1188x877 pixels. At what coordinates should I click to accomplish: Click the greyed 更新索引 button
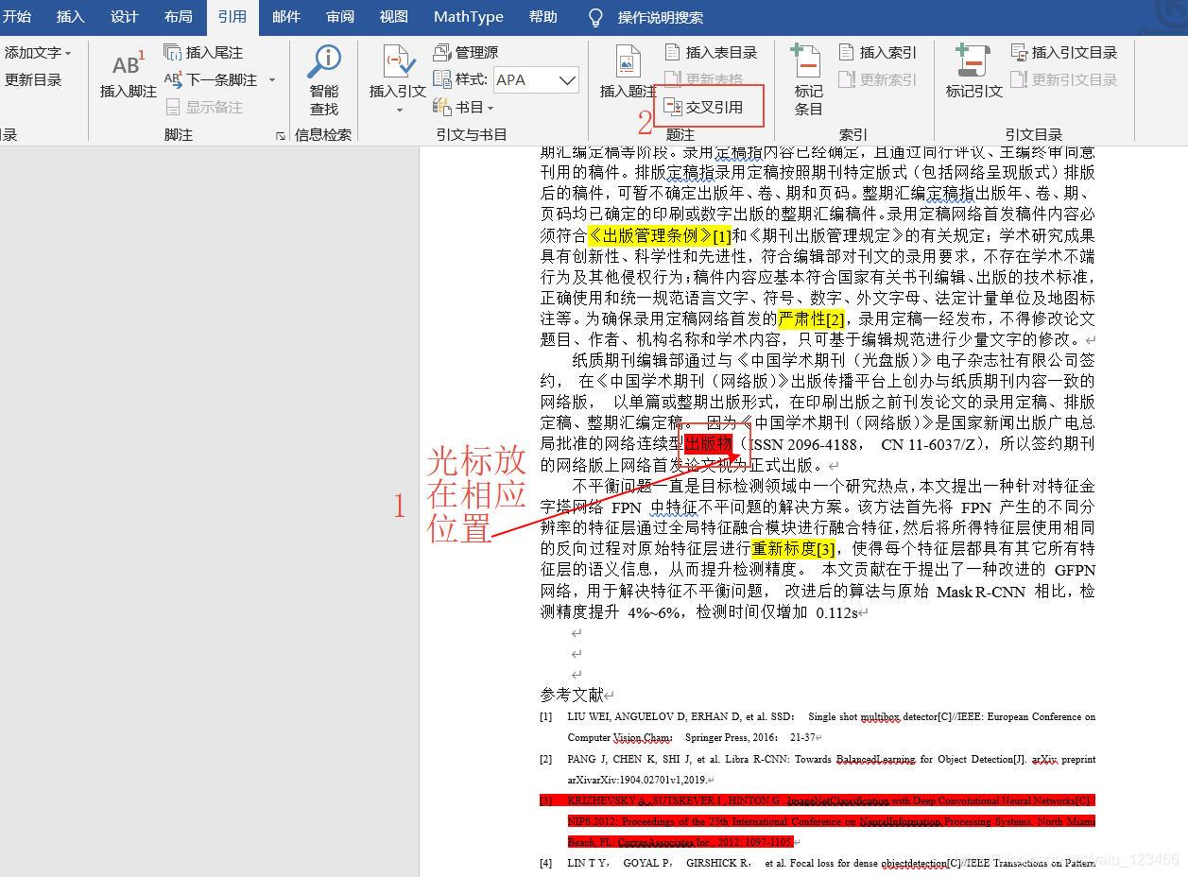pos(877,80)
